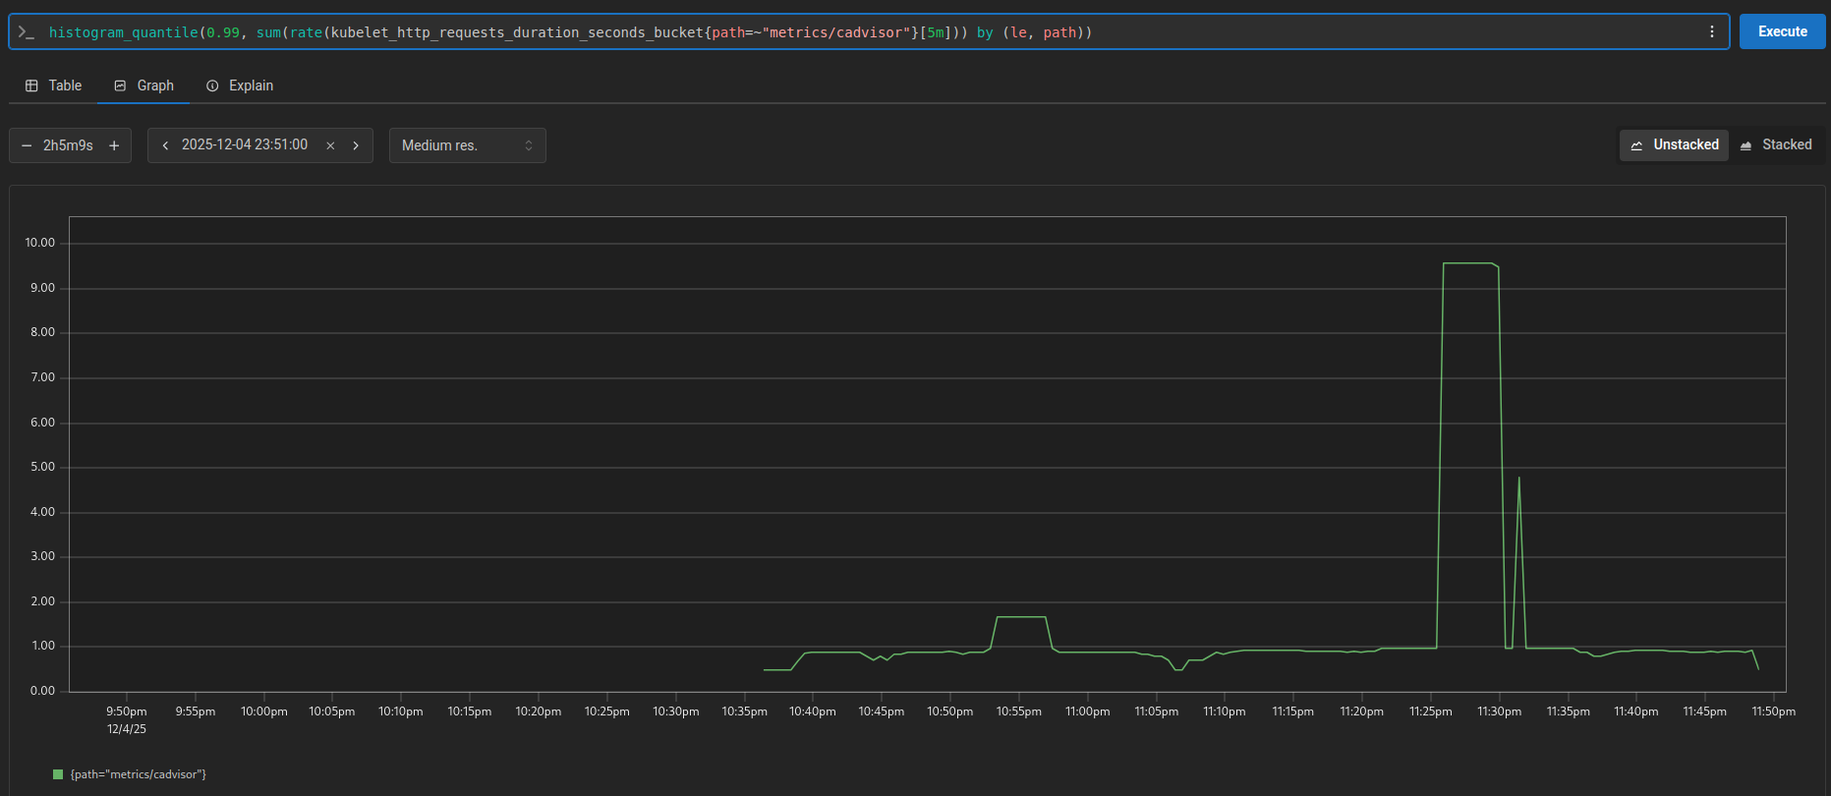This screenshot has width=1831, height=796.
Task: Open the Medium res. resolution dropdown
Action: point(457,145)
